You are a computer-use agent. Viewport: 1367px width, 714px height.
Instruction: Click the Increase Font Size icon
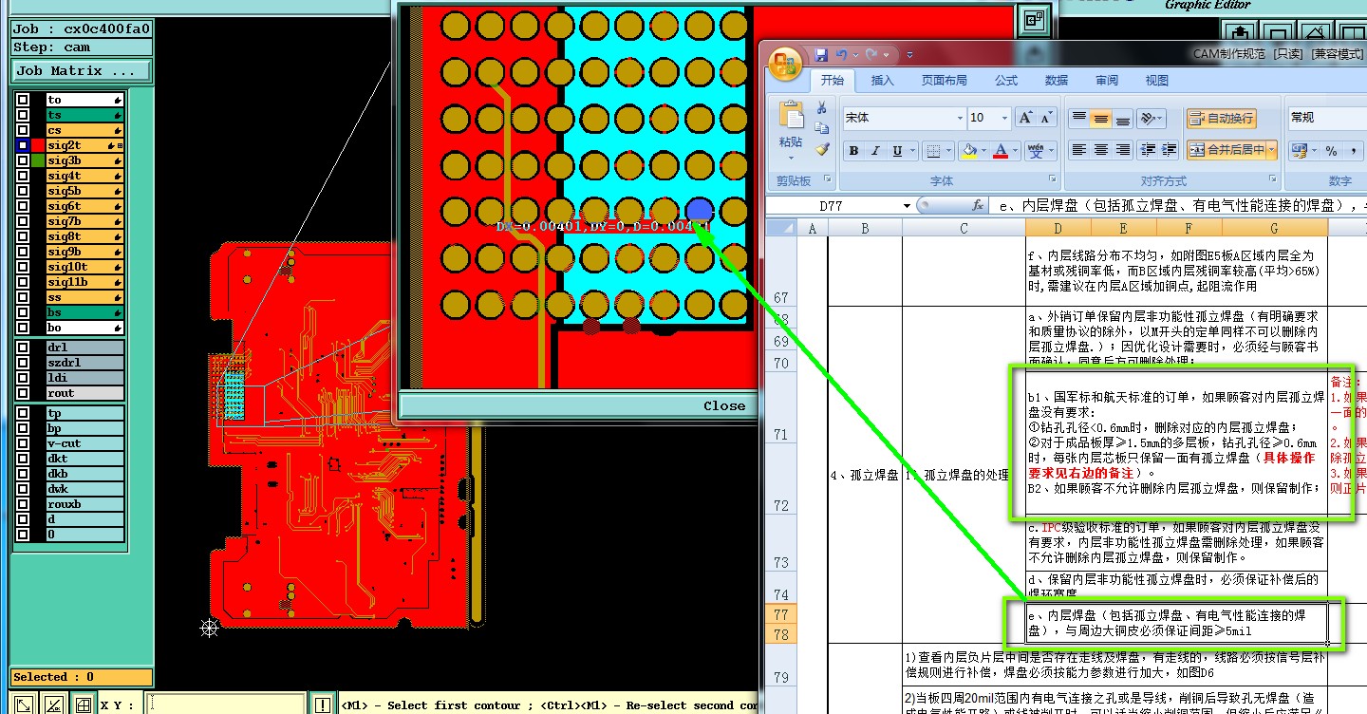[1025, 118]
